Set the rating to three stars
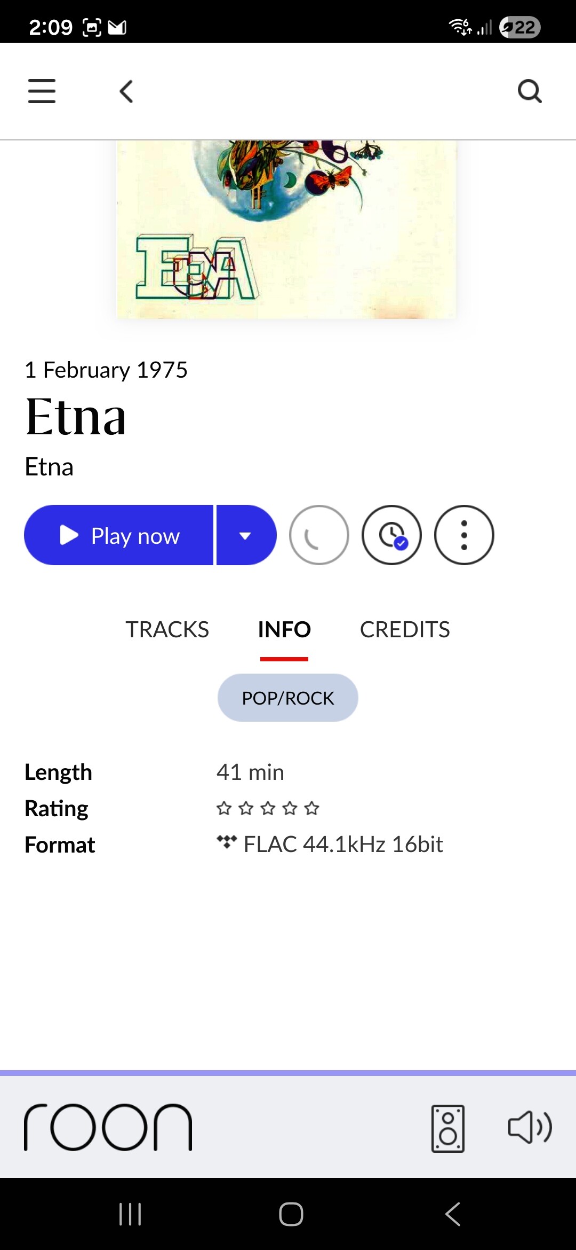The width and height of the screenshot is (576, 1250). [268, 808]
